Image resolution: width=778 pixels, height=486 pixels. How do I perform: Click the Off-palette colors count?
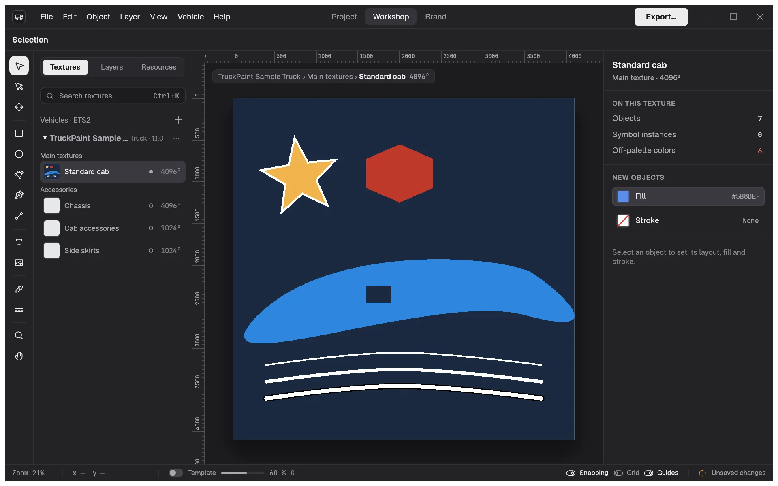click(760, 151)
